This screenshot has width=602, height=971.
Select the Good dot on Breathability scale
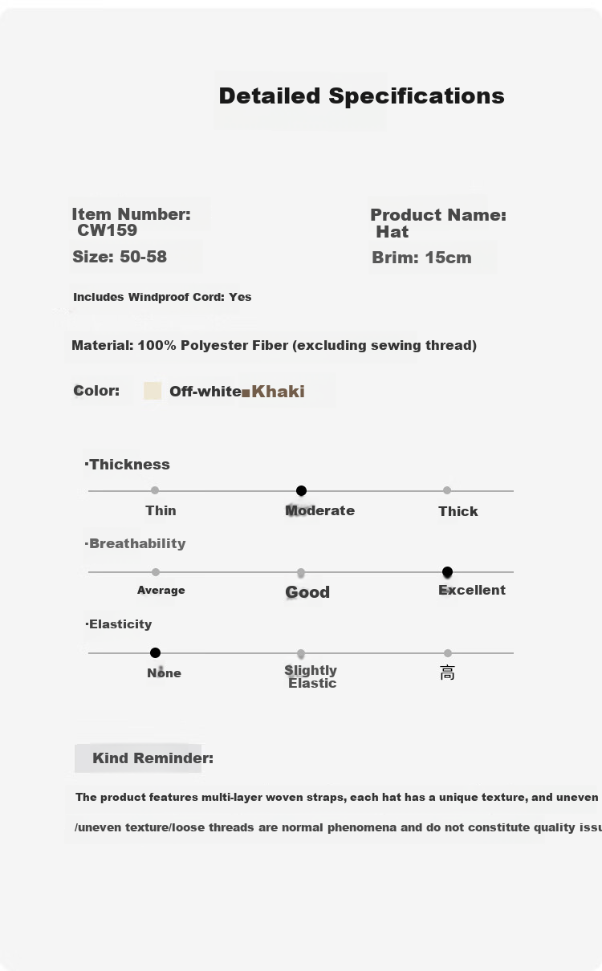tap(301, 573)
